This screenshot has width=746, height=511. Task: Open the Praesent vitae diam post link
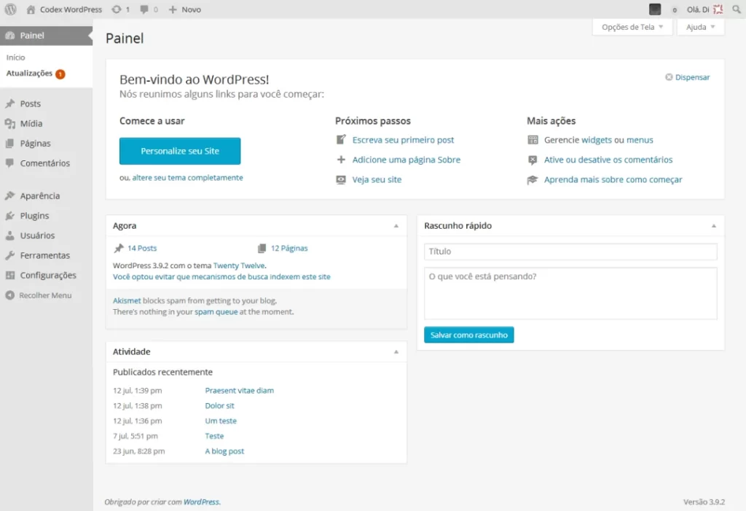239,391
